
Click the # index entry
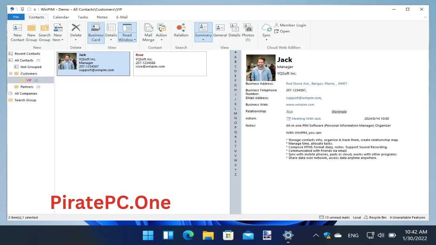tap(235, 52)
